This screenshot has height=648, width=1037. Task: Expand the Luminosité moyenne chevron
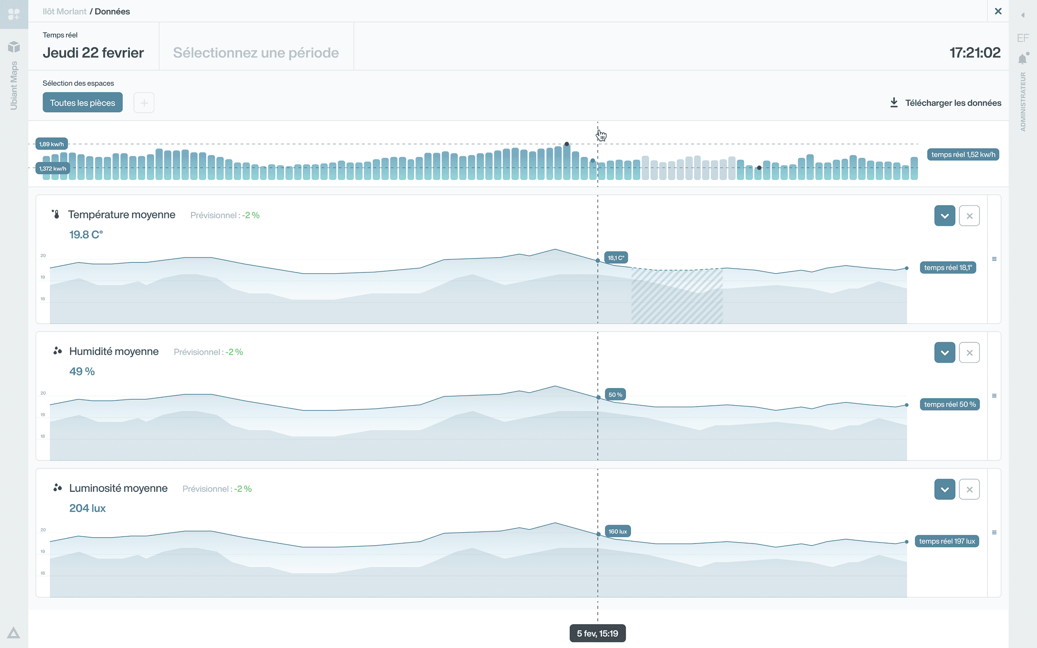click(x=944, y=490)
